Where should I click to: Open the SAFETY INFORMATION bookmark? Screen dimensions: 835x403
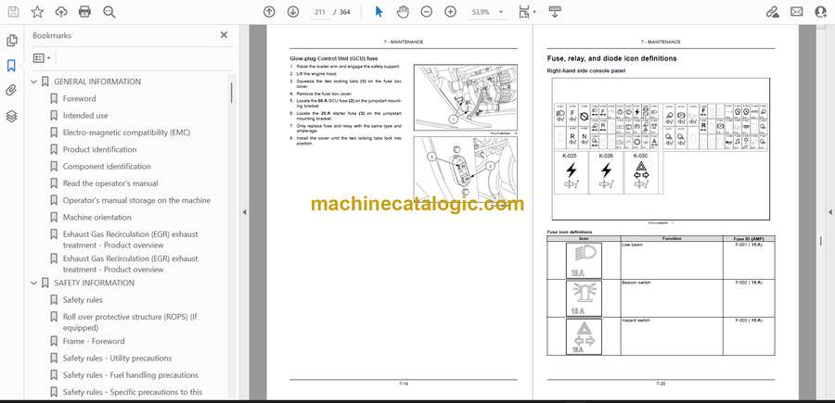[x=95, y=283]
